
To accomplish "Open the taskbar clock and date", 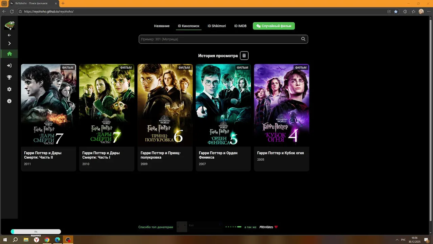I will (414, 240).
